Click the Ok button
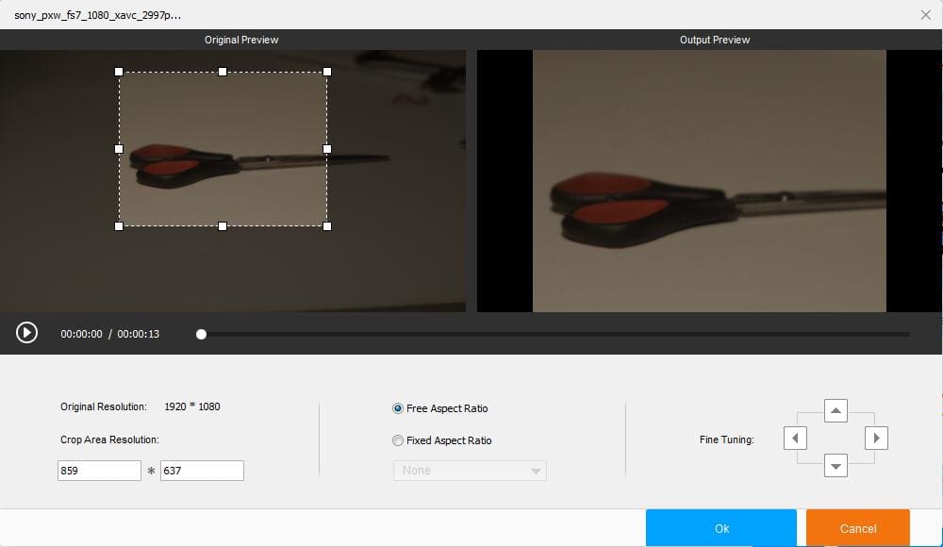This screenshot has height=547, width=943. 721,528
